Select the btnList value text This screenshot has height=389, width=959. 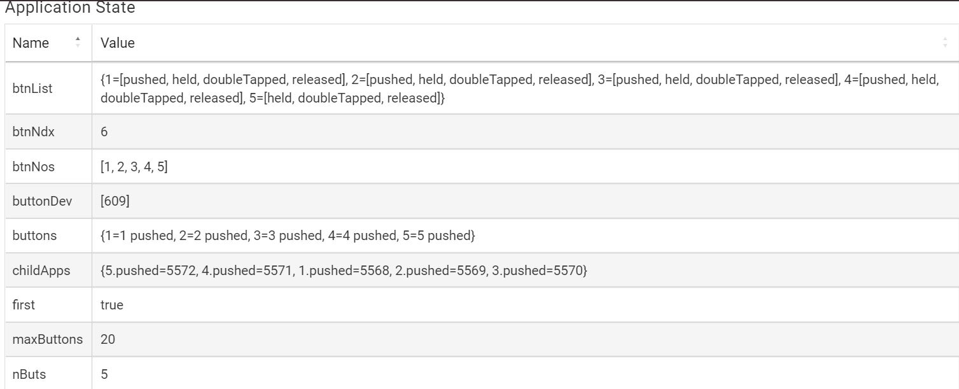pos(520,89)
